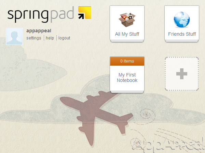Screen dimensions: 205x153
Task: Open the All My Stuff label
Action: click(x=127, y=34)
